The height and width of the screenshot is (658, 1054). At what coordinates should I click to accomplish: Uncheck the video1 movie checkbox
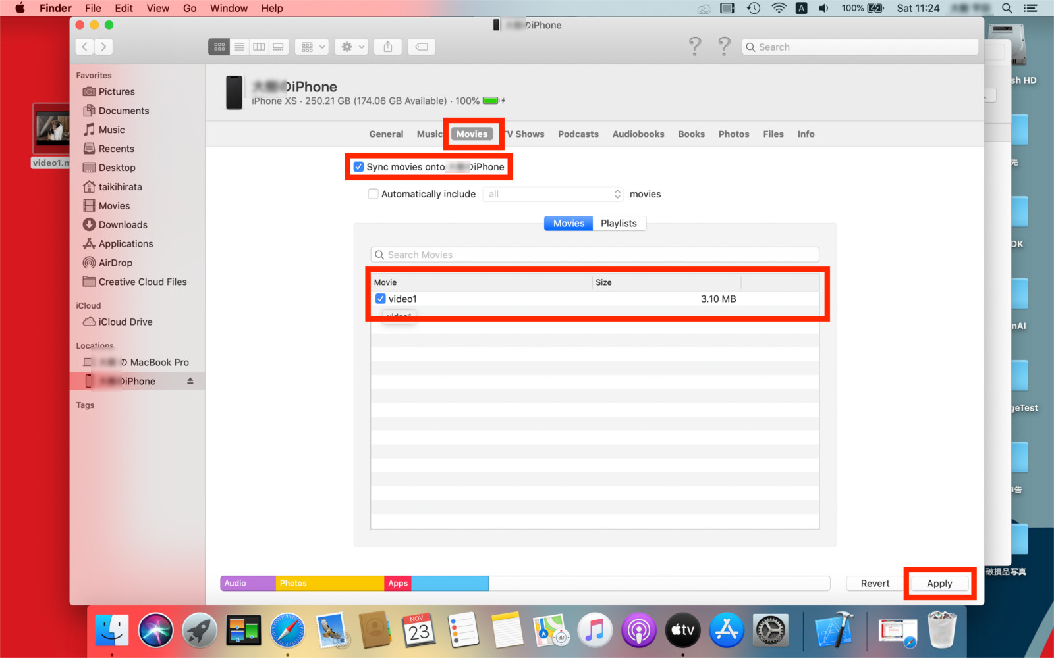[381, 299]
